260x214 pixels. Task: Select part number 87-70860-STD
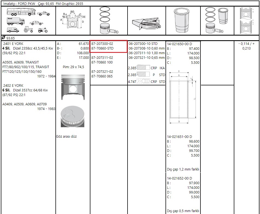pyautogui.click(x=102, y=48)
